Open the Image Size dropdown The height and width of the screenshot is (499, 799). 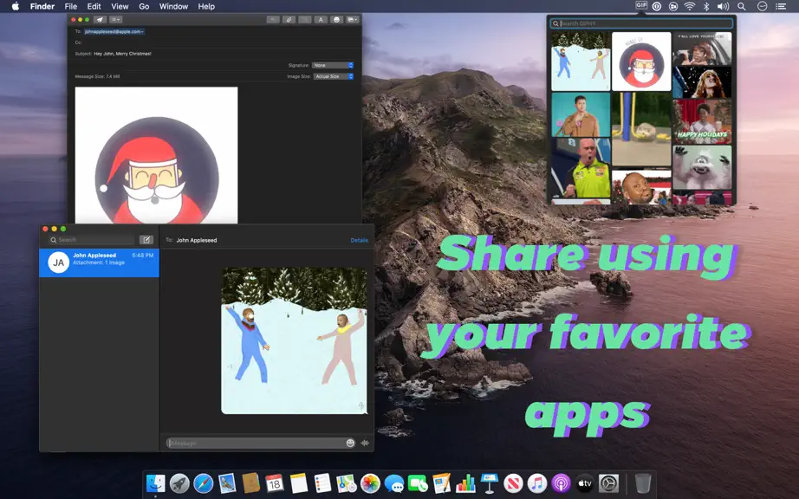pyautogui.click(x=333, y=76)
